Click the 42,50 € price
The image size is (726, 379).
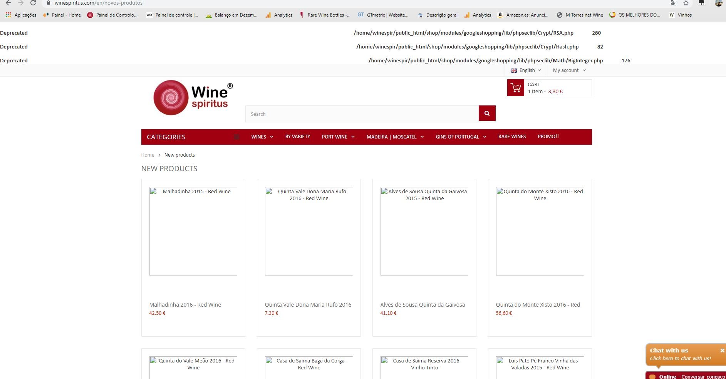pos(157,313)
